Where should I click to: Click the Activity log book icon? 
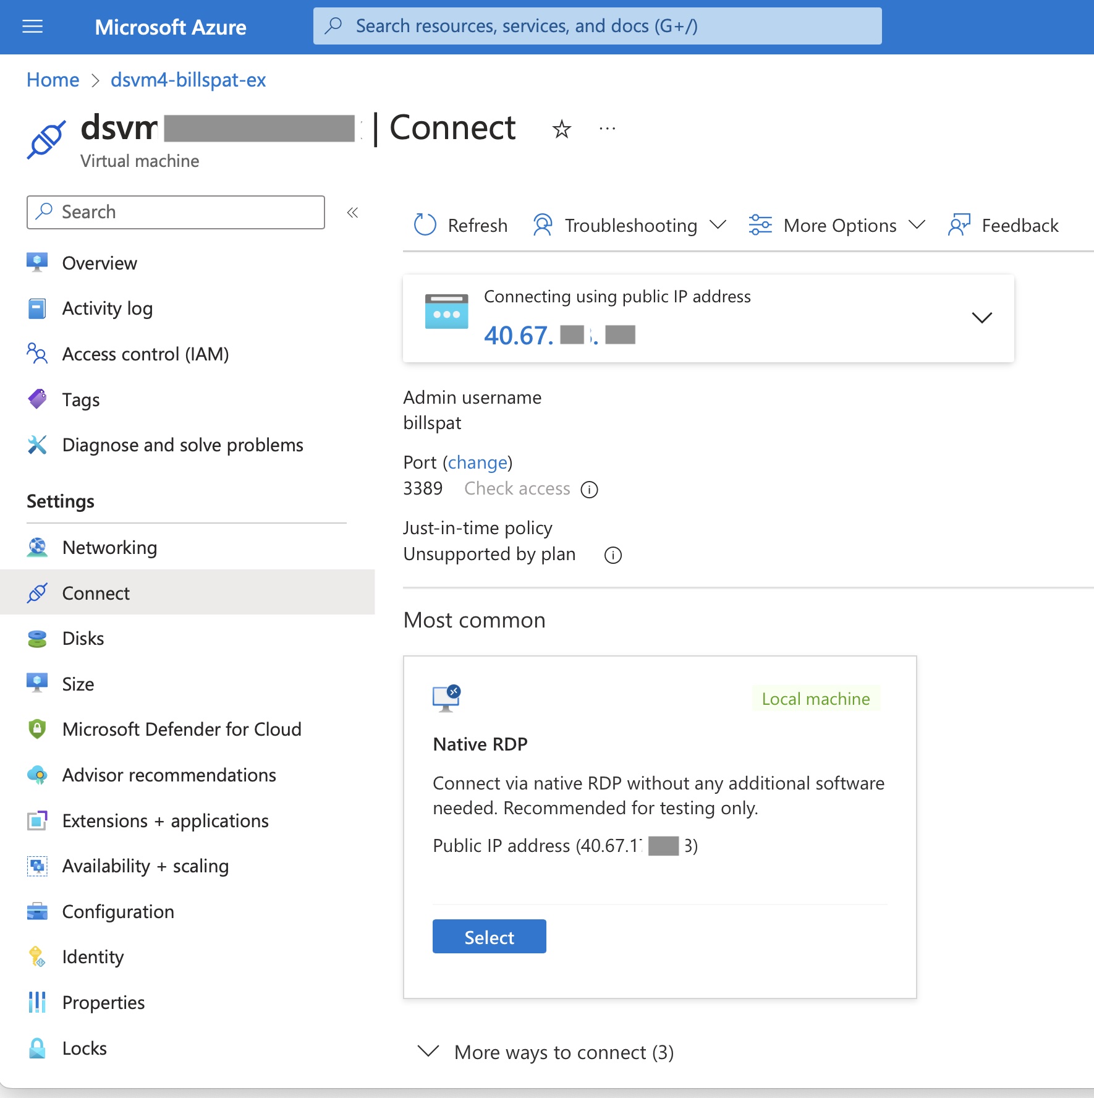[x=37, y=308]
